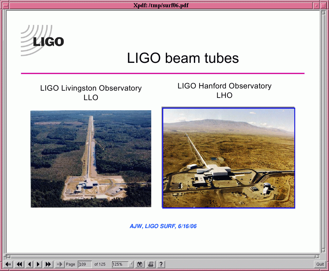Click the LIGO Hanford Observatory photo
The width and height of the screenshot is (329, 271).
pyautogui.click(x=229, y=158)
